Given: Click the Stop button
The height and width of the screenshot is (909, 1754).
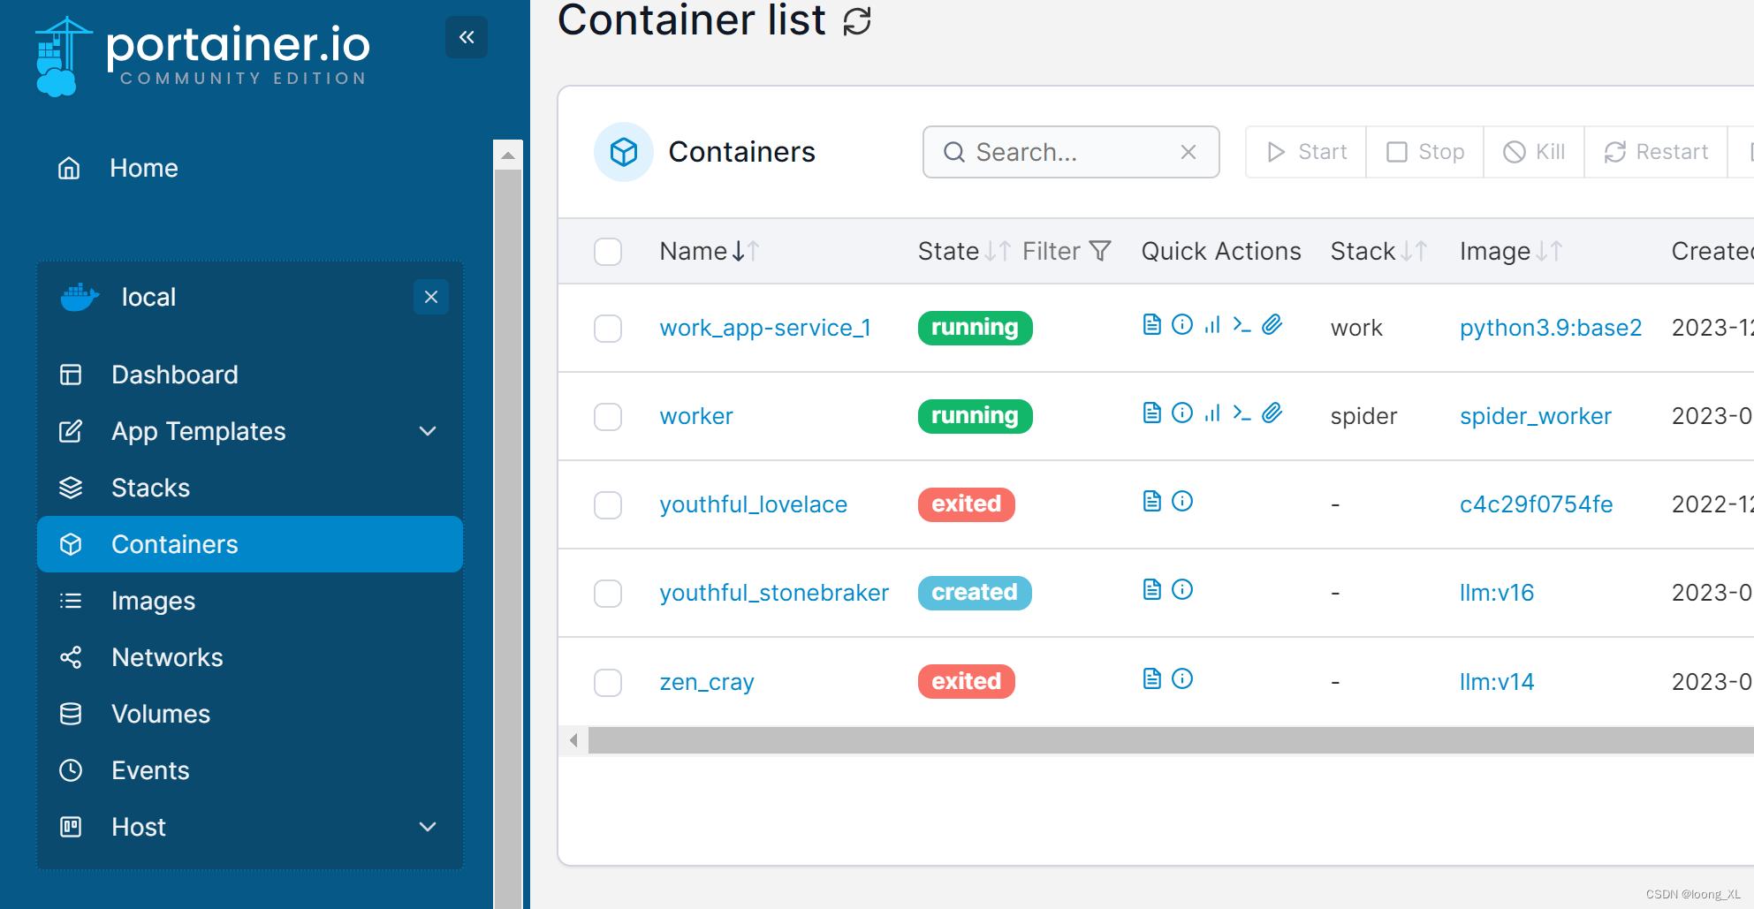Looking at the screenshot, I should coord(1424,152).
